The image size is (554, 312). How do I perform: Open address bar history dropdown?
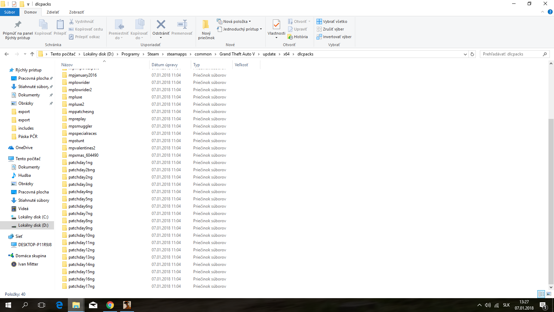[x=465, y=54]
